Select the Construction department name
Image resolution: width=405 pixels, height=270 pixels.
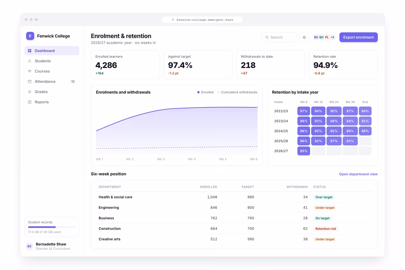pos(110,228)
